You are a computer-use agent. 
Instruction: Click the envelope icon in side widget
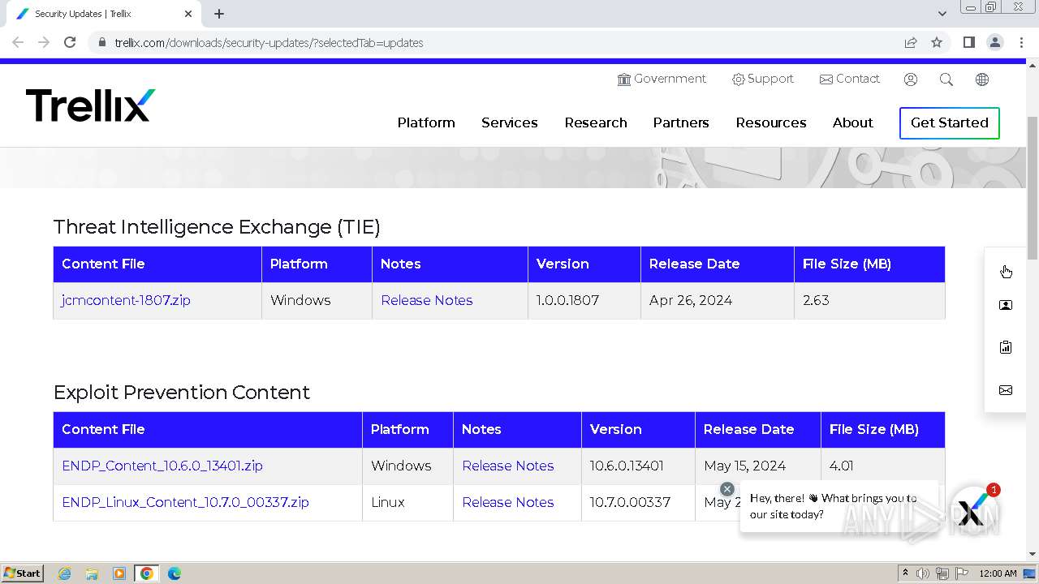pos(1006,390)
